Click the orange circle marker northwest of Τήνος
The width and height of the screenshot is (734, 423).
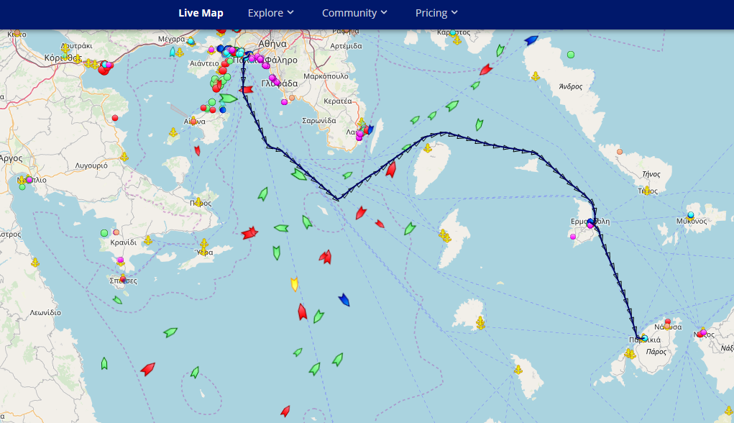pos(620,152)
